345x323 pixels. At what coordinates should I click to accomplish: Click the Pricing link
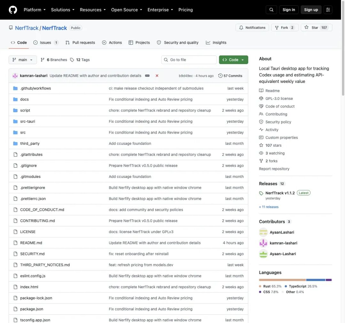pyautogui.click(x=186, y=10)
